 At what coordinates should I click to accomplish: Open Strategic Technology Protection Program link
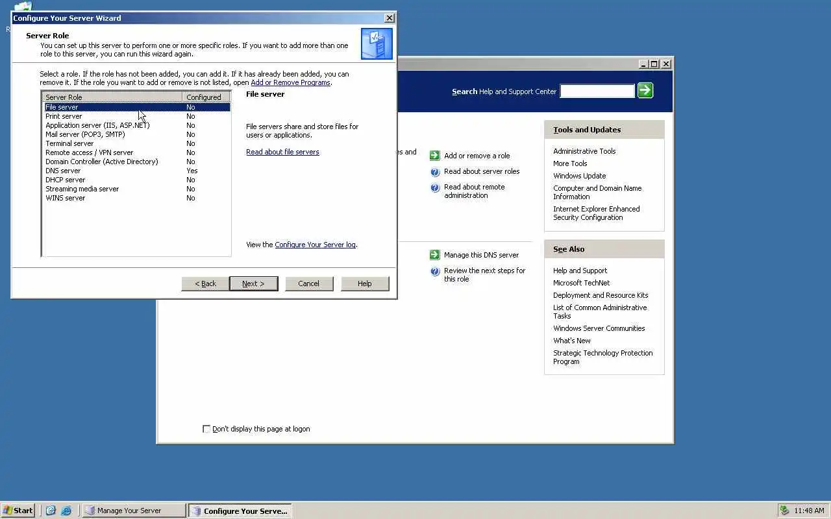tap(602, 357)
